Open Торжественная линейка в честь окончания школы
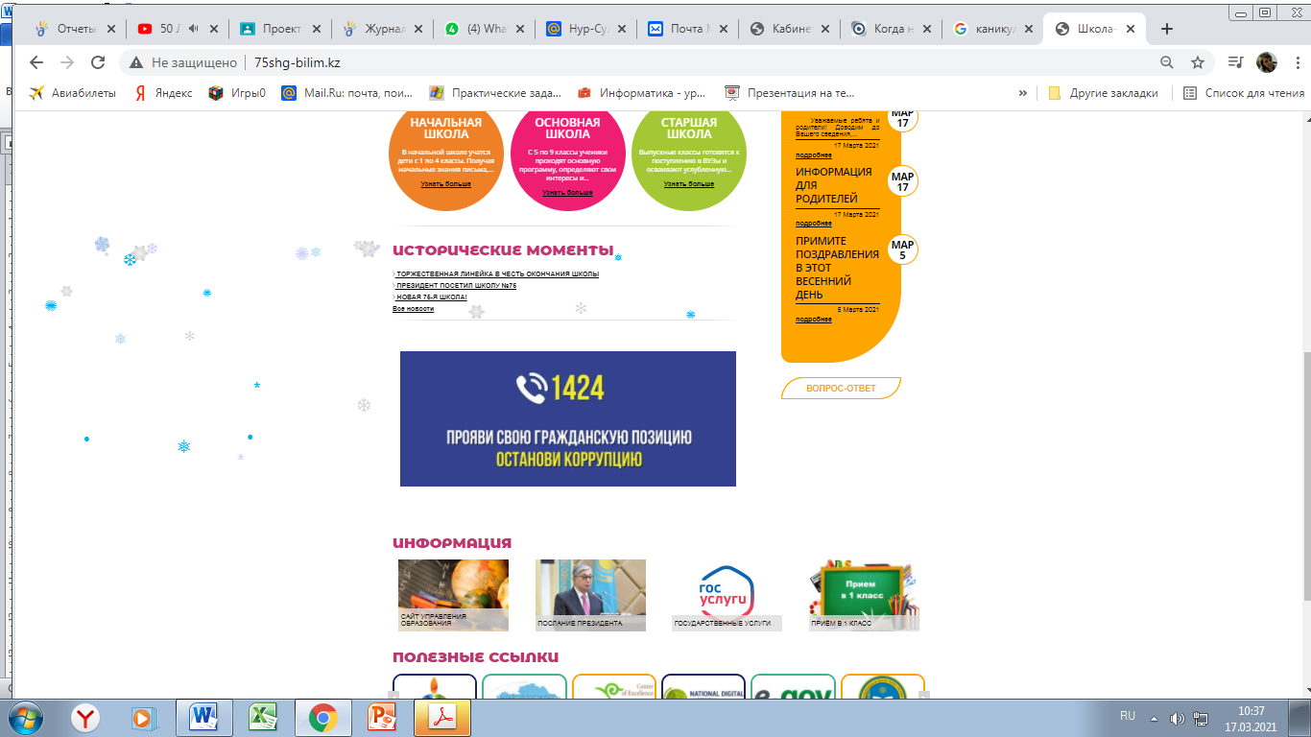1311x737 pixels. [x=497, y=274]
